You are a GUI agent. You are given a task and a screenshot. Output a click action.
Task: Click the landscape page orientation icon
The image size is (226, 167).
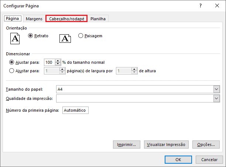(65, 39)
